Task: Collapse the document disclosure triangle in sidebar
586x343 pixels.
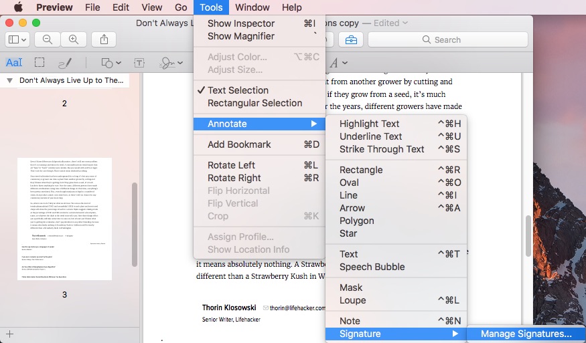Action: pos(9,80)
